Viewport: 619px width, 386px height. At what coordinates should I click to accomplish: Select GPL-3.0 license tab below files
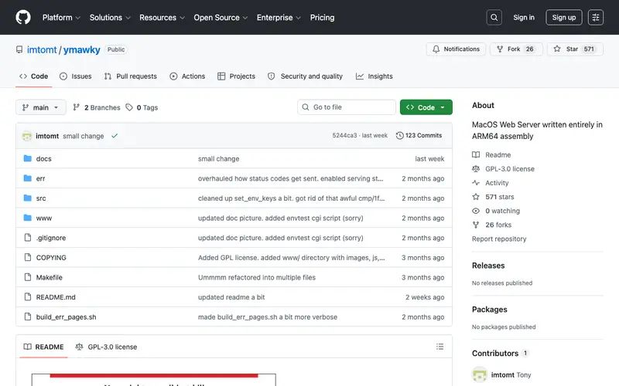point(106,347)
